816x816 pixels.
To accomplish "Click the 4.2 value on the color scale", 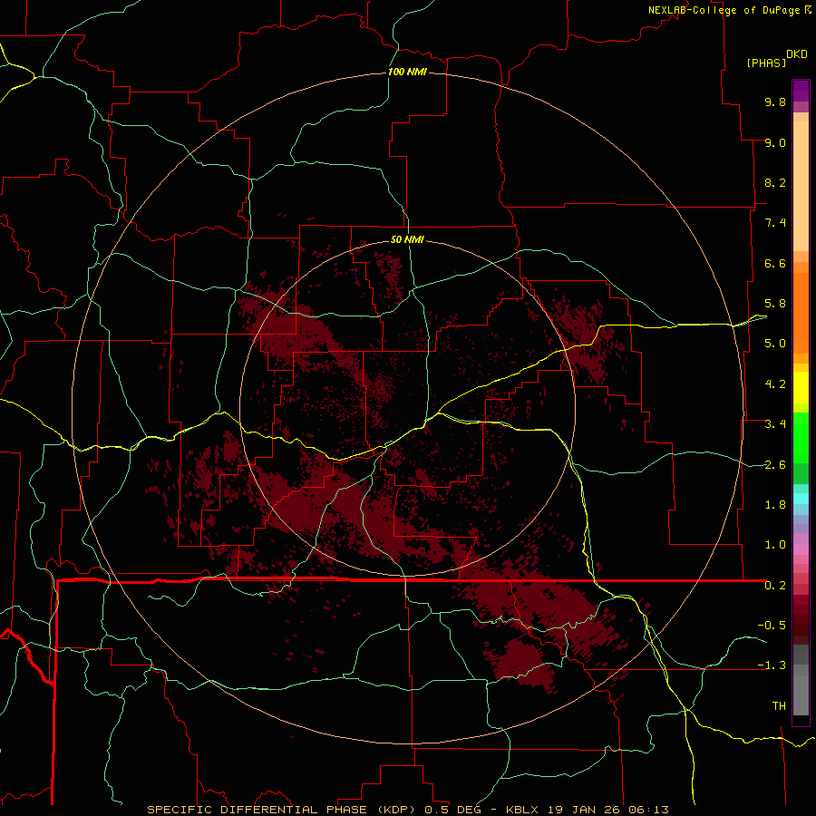I will (x=775, y=384).
